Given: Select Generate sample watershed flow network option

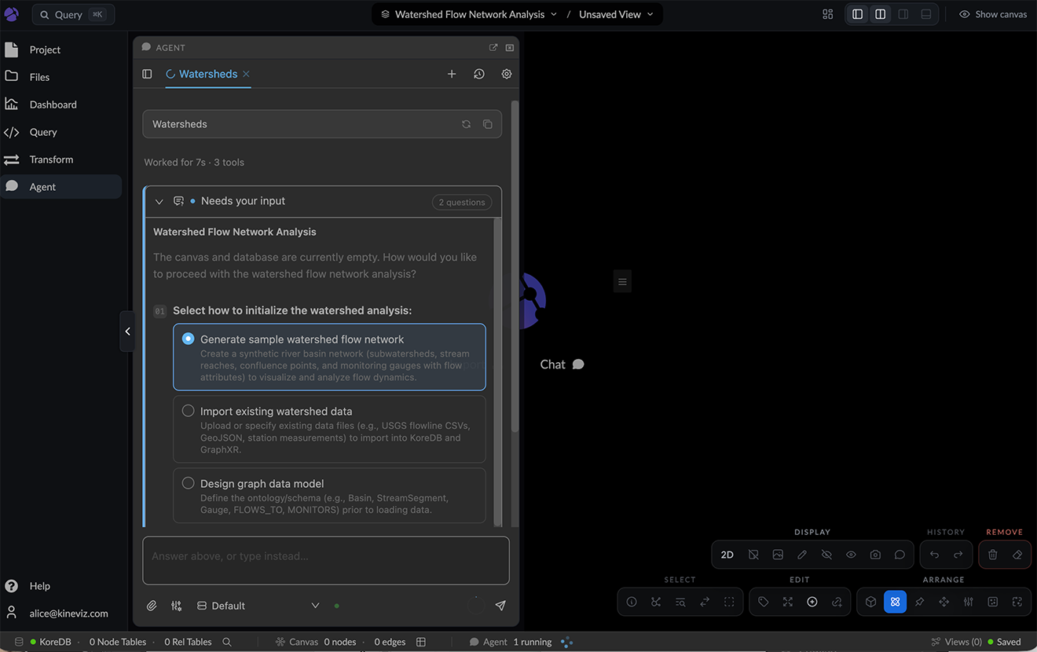Looking at the screenshot, I should pos(329,357).
